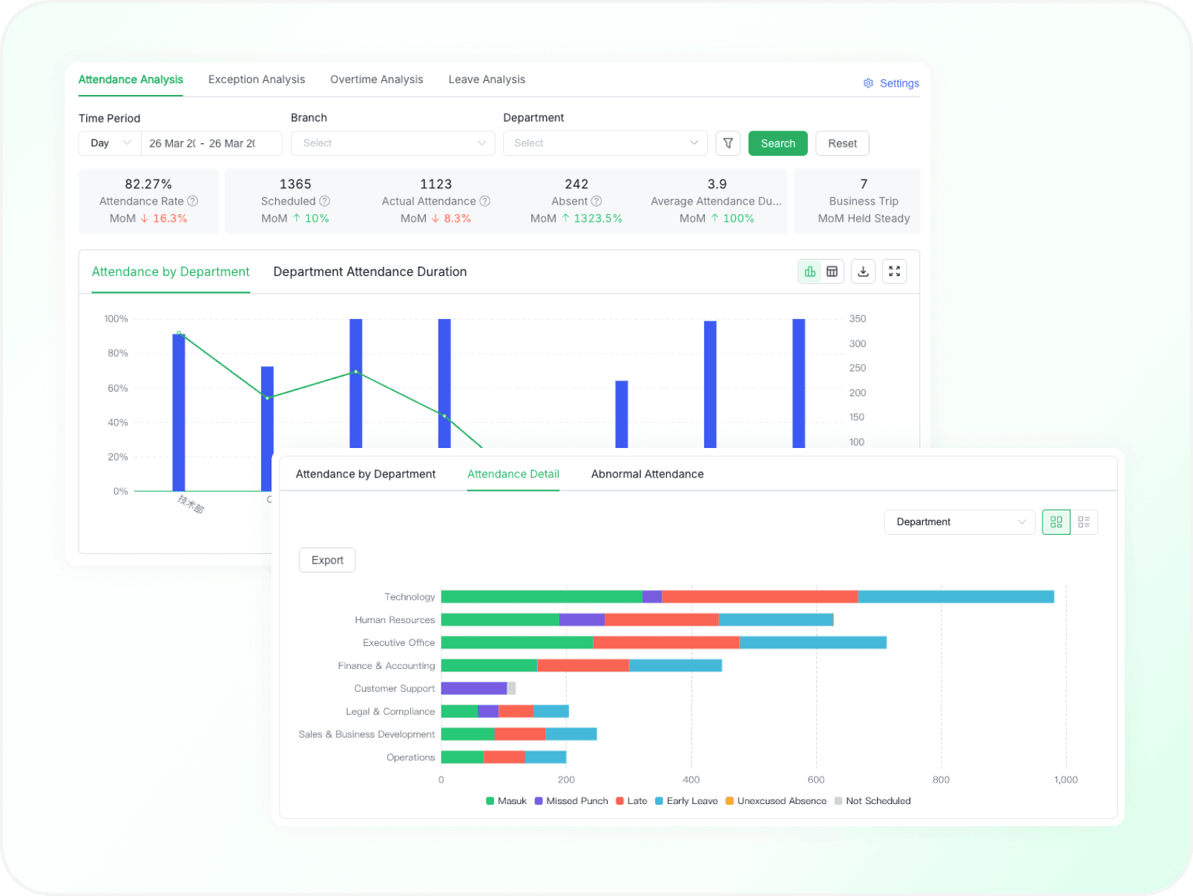1193x896 pixels.
Task: Open fullscreen chart view icon
Action: tap(894, 271)
